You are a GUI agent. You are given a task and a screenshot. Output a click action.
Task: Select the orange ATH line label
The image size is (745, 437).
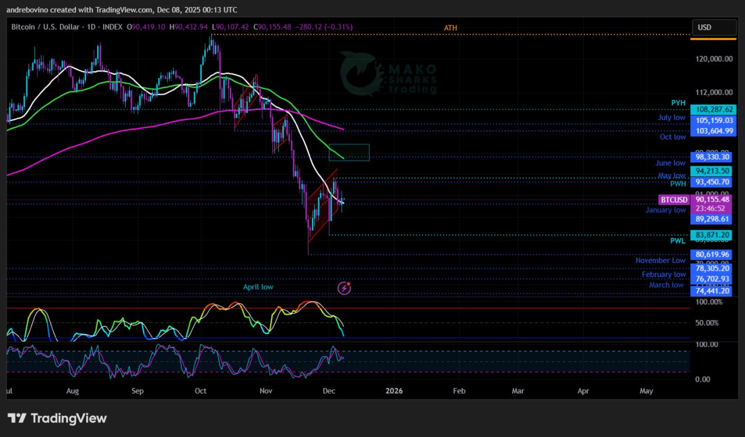450,28
